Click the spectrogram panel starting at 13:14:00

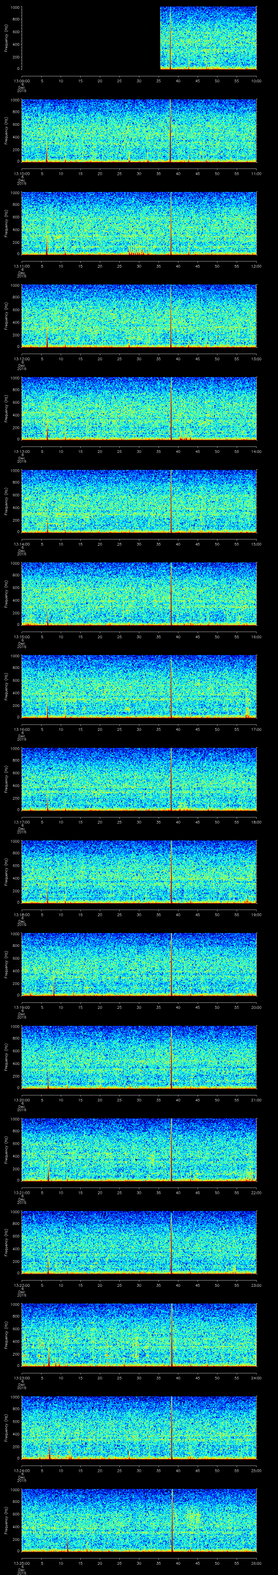(139, 501)
